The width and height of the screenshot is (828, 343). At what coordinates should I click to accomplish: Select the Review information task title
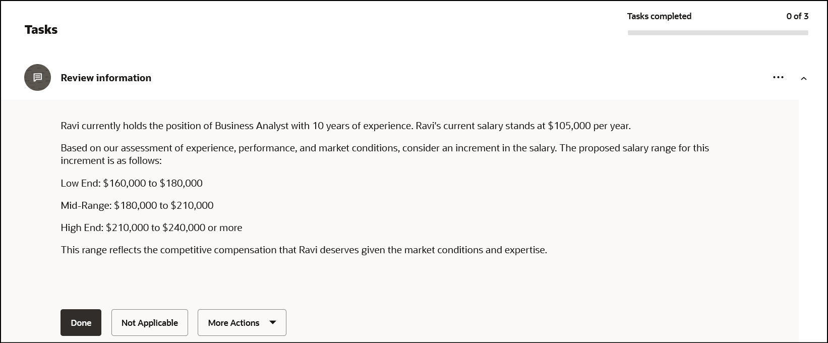pyautogui.click(x=106, y=78)
